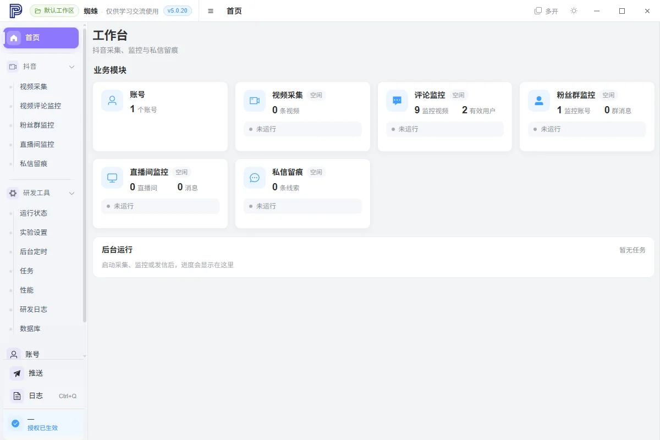Viewport: 660px width, 440px height.
Task: Click 未运行 status in 视频采集 card
Action: click(x=302, y=129)
